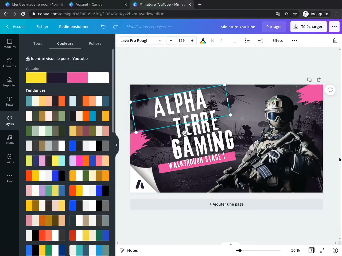Switch to the Polices tab
The height and width of the screenshot is (256, 342).
(95, 43)
